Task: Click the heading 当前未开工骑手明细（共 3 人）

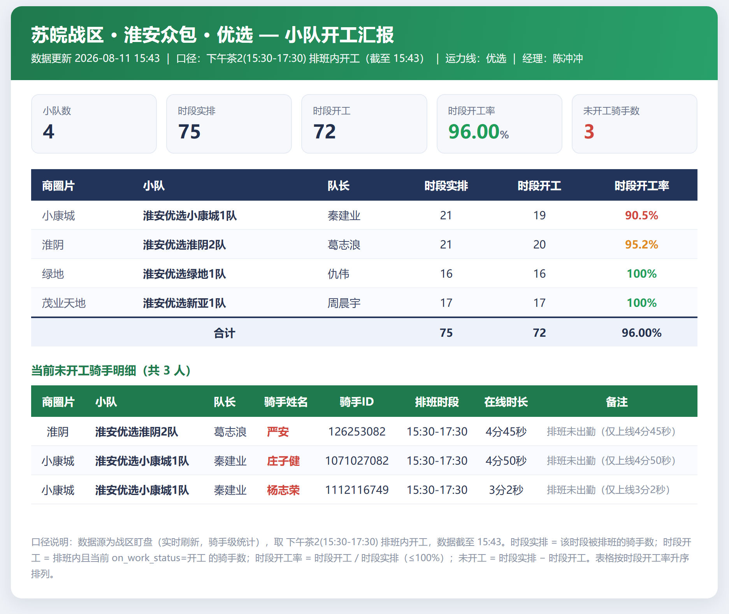Action: [111, 370]
